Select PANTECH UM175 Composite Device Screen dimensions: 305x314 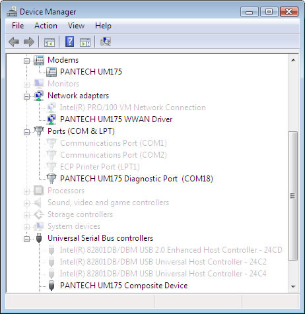pyautogui.click(x=123, y=286)
